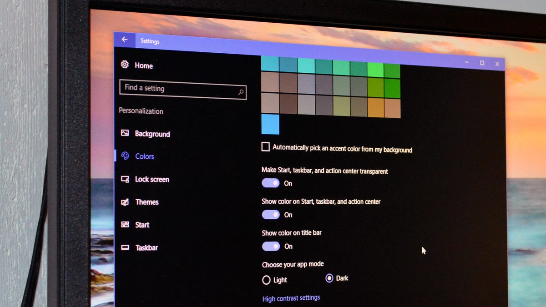Turn off Show color on title bar
546x307 pixels.
tap(271, 246)
